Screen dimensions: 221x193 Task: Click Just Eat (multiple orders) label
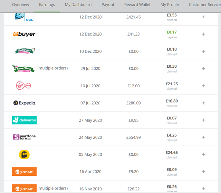click(52, 189)
